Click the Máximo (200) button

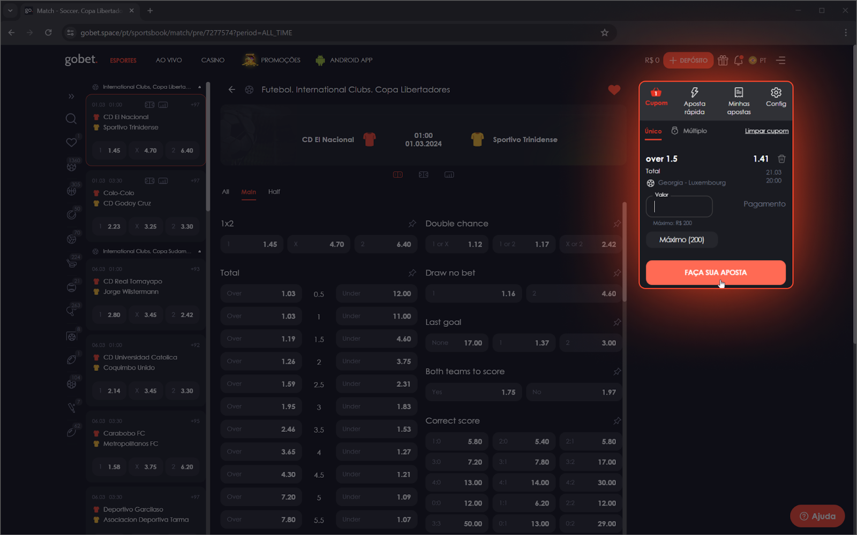(x=681, y=240)
